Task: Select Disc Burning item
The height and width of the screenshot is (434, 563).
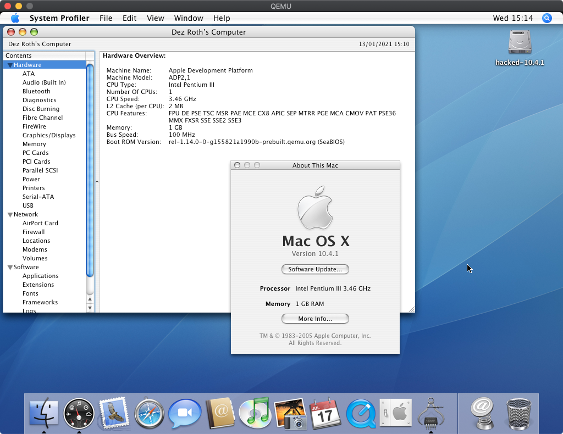Action: pyautogui.click(x=41, y=109)
